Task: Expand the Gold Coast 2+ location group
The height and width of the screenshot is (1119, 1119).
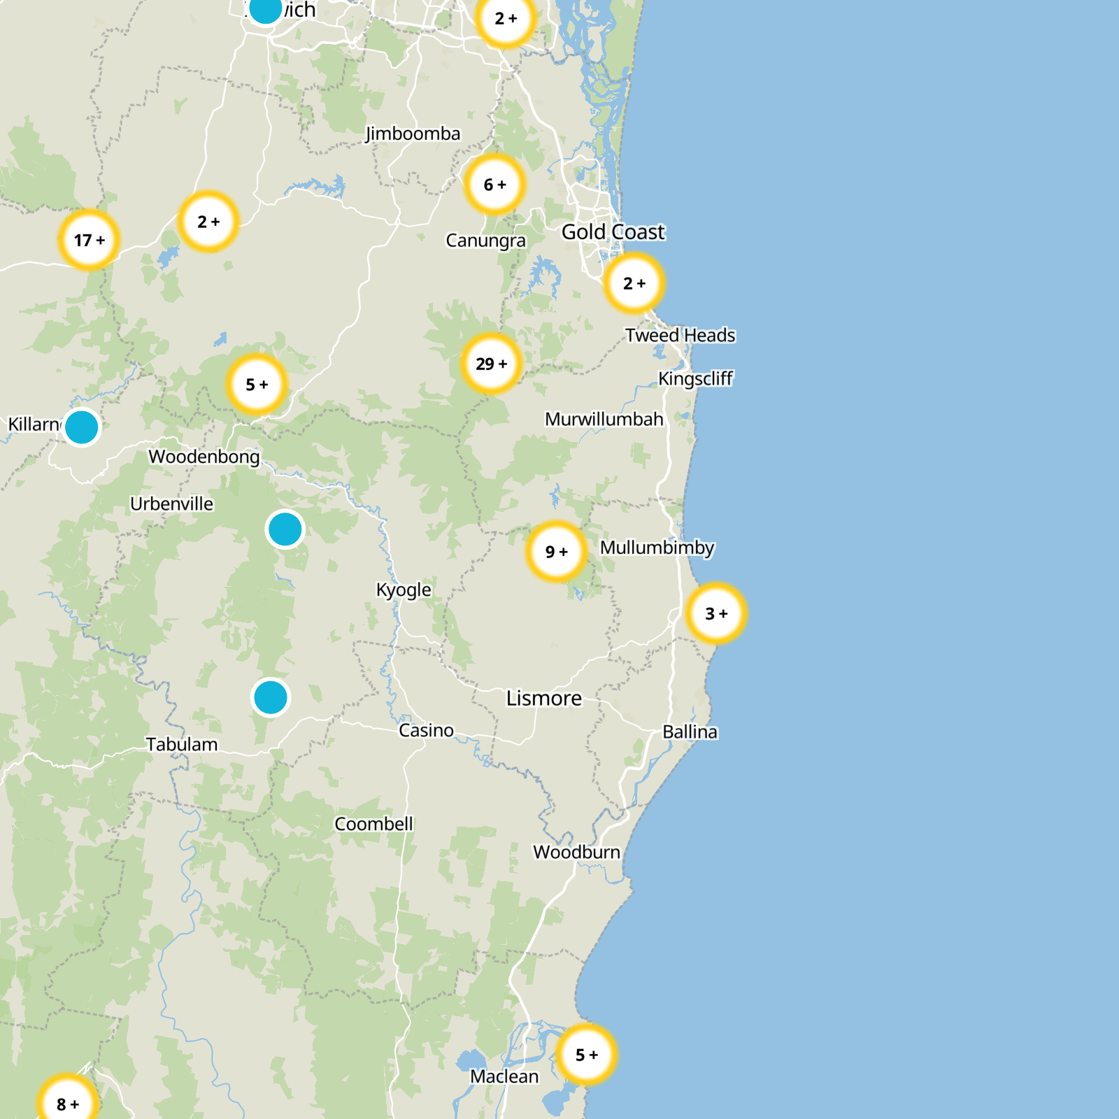Action: pyautogui.click(x=634, y=284)
